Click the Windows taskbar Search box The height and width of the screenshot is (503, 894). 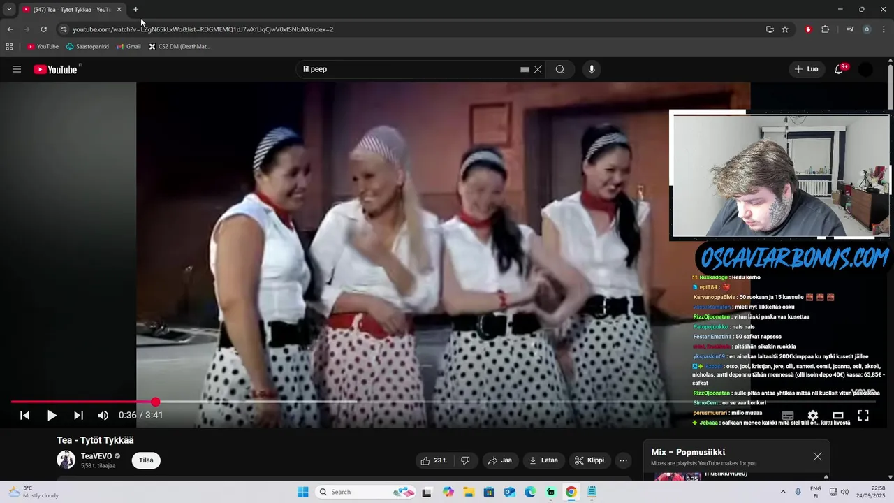click(x=365, y=492)
